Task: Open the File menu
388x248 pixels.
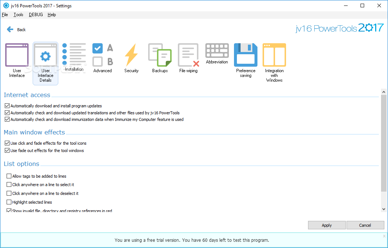Action: coord(5,15)
